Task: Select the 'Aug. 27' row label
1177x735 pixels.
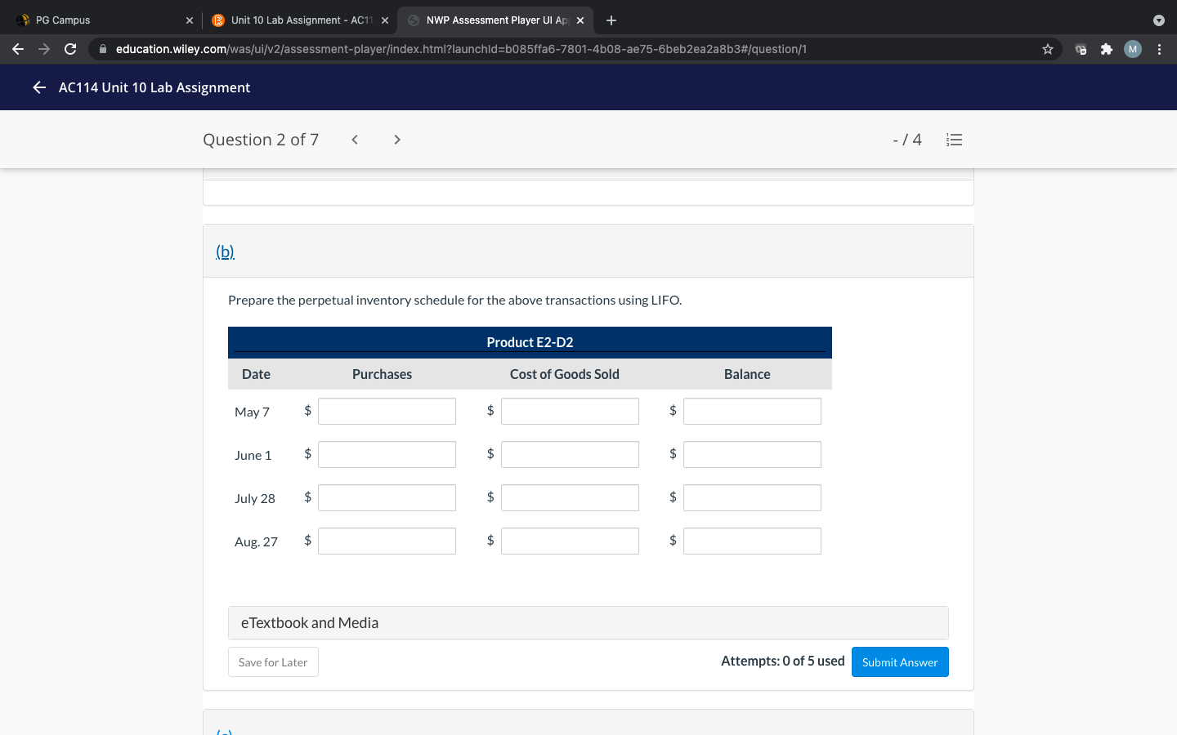Action: [x=256, y=542]
